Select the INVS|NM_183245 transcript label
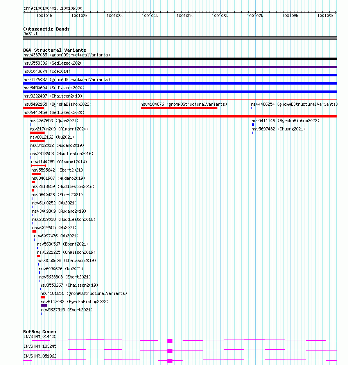The image size is (348, 365). tap(40, 346)
